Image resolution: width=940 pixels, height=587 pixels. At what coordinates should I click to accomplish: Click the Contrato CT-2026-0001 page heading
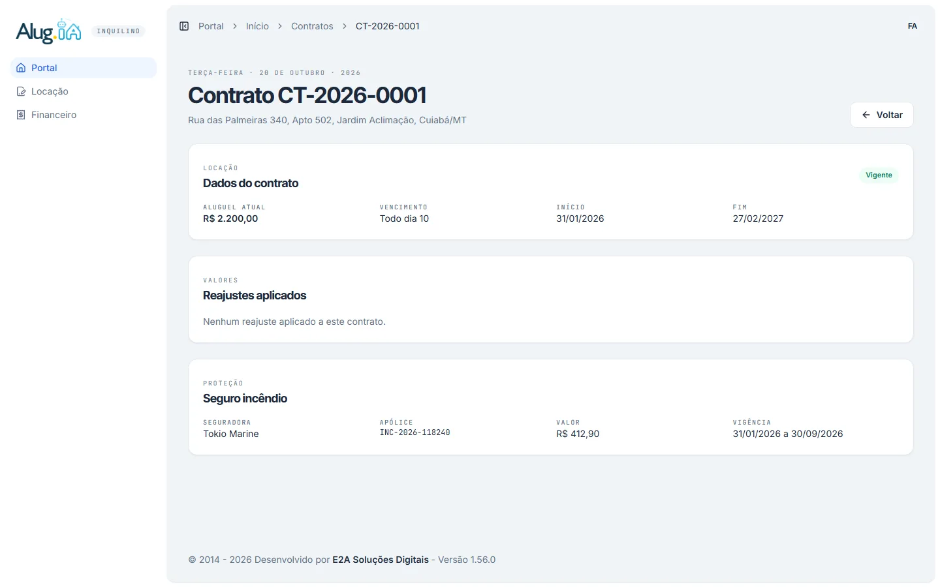(307, 95)
